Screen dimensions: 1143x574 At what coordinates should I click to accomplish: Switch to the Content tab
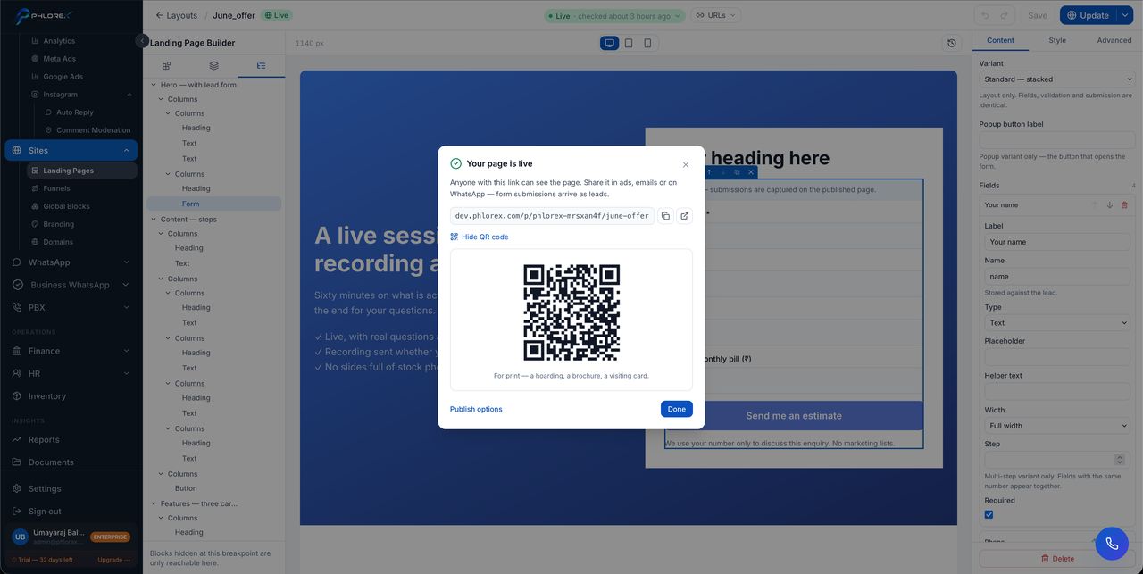[x=1000, y=40]
